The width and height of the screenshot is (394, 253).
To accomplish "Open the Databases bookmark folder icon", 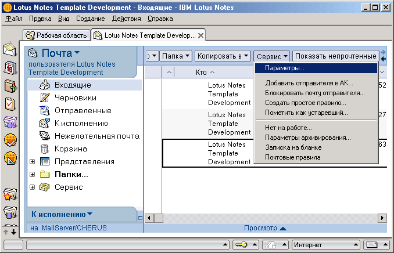I will coord(10,212).
